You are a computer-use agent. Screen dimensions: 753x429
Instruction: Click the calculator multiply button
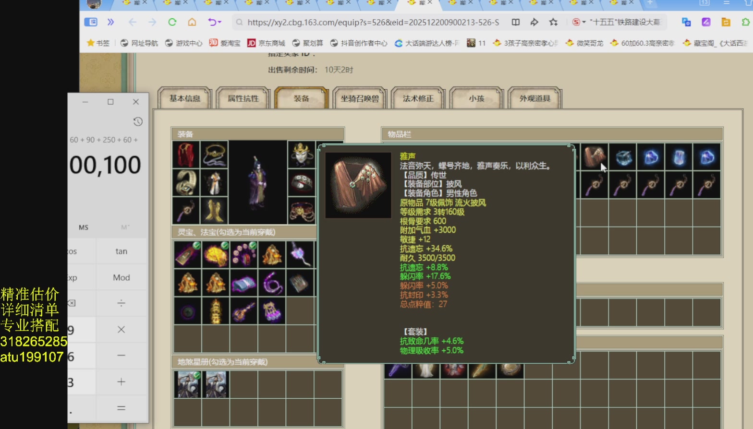[x=121, y=329]
